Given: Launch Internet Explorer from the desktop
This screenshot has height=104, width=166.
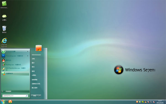Looking at the screenshot, I should coord(4,42).
